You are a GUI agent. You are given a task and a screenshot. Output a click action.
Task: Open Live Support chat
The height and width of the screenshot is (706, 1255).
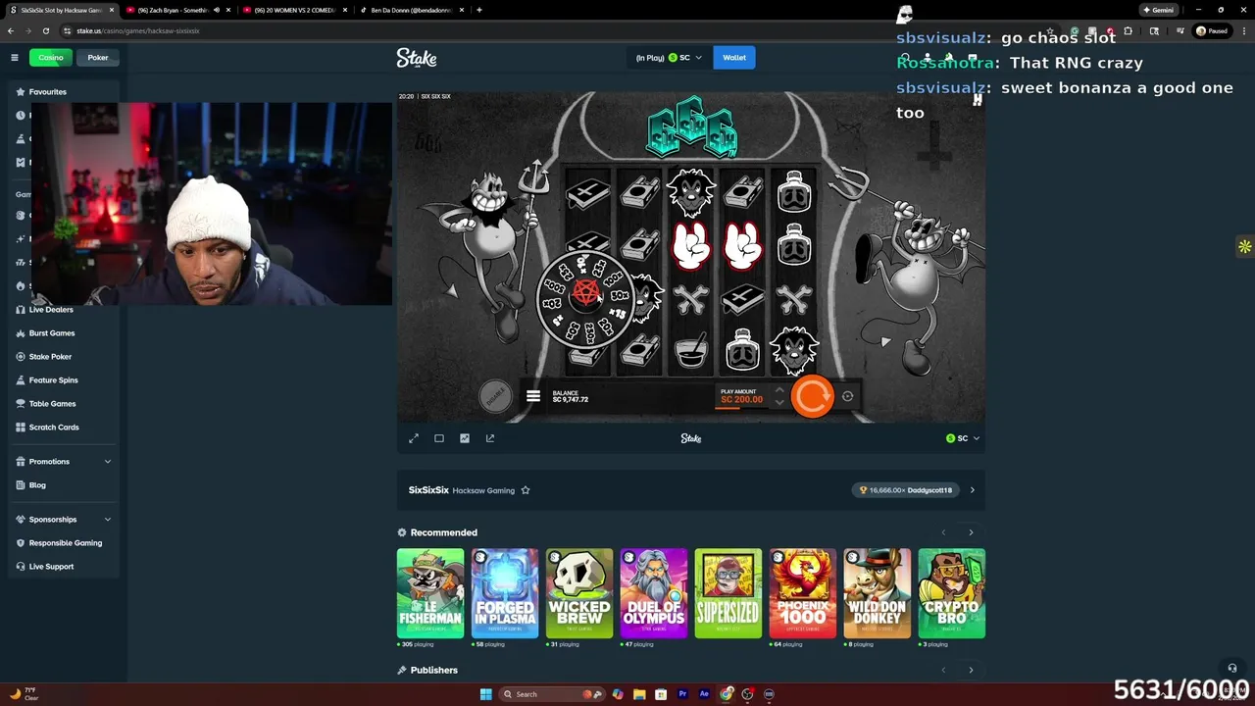pos(51,567)
